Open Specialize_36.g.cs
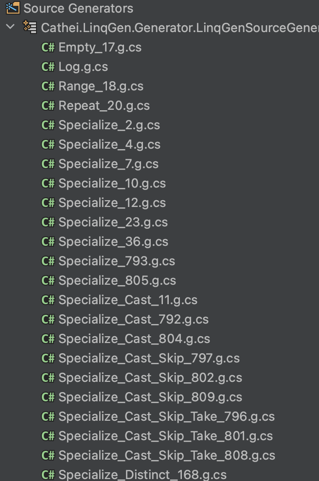The width and height of the screenshot is (319, 481). (104, 241)
